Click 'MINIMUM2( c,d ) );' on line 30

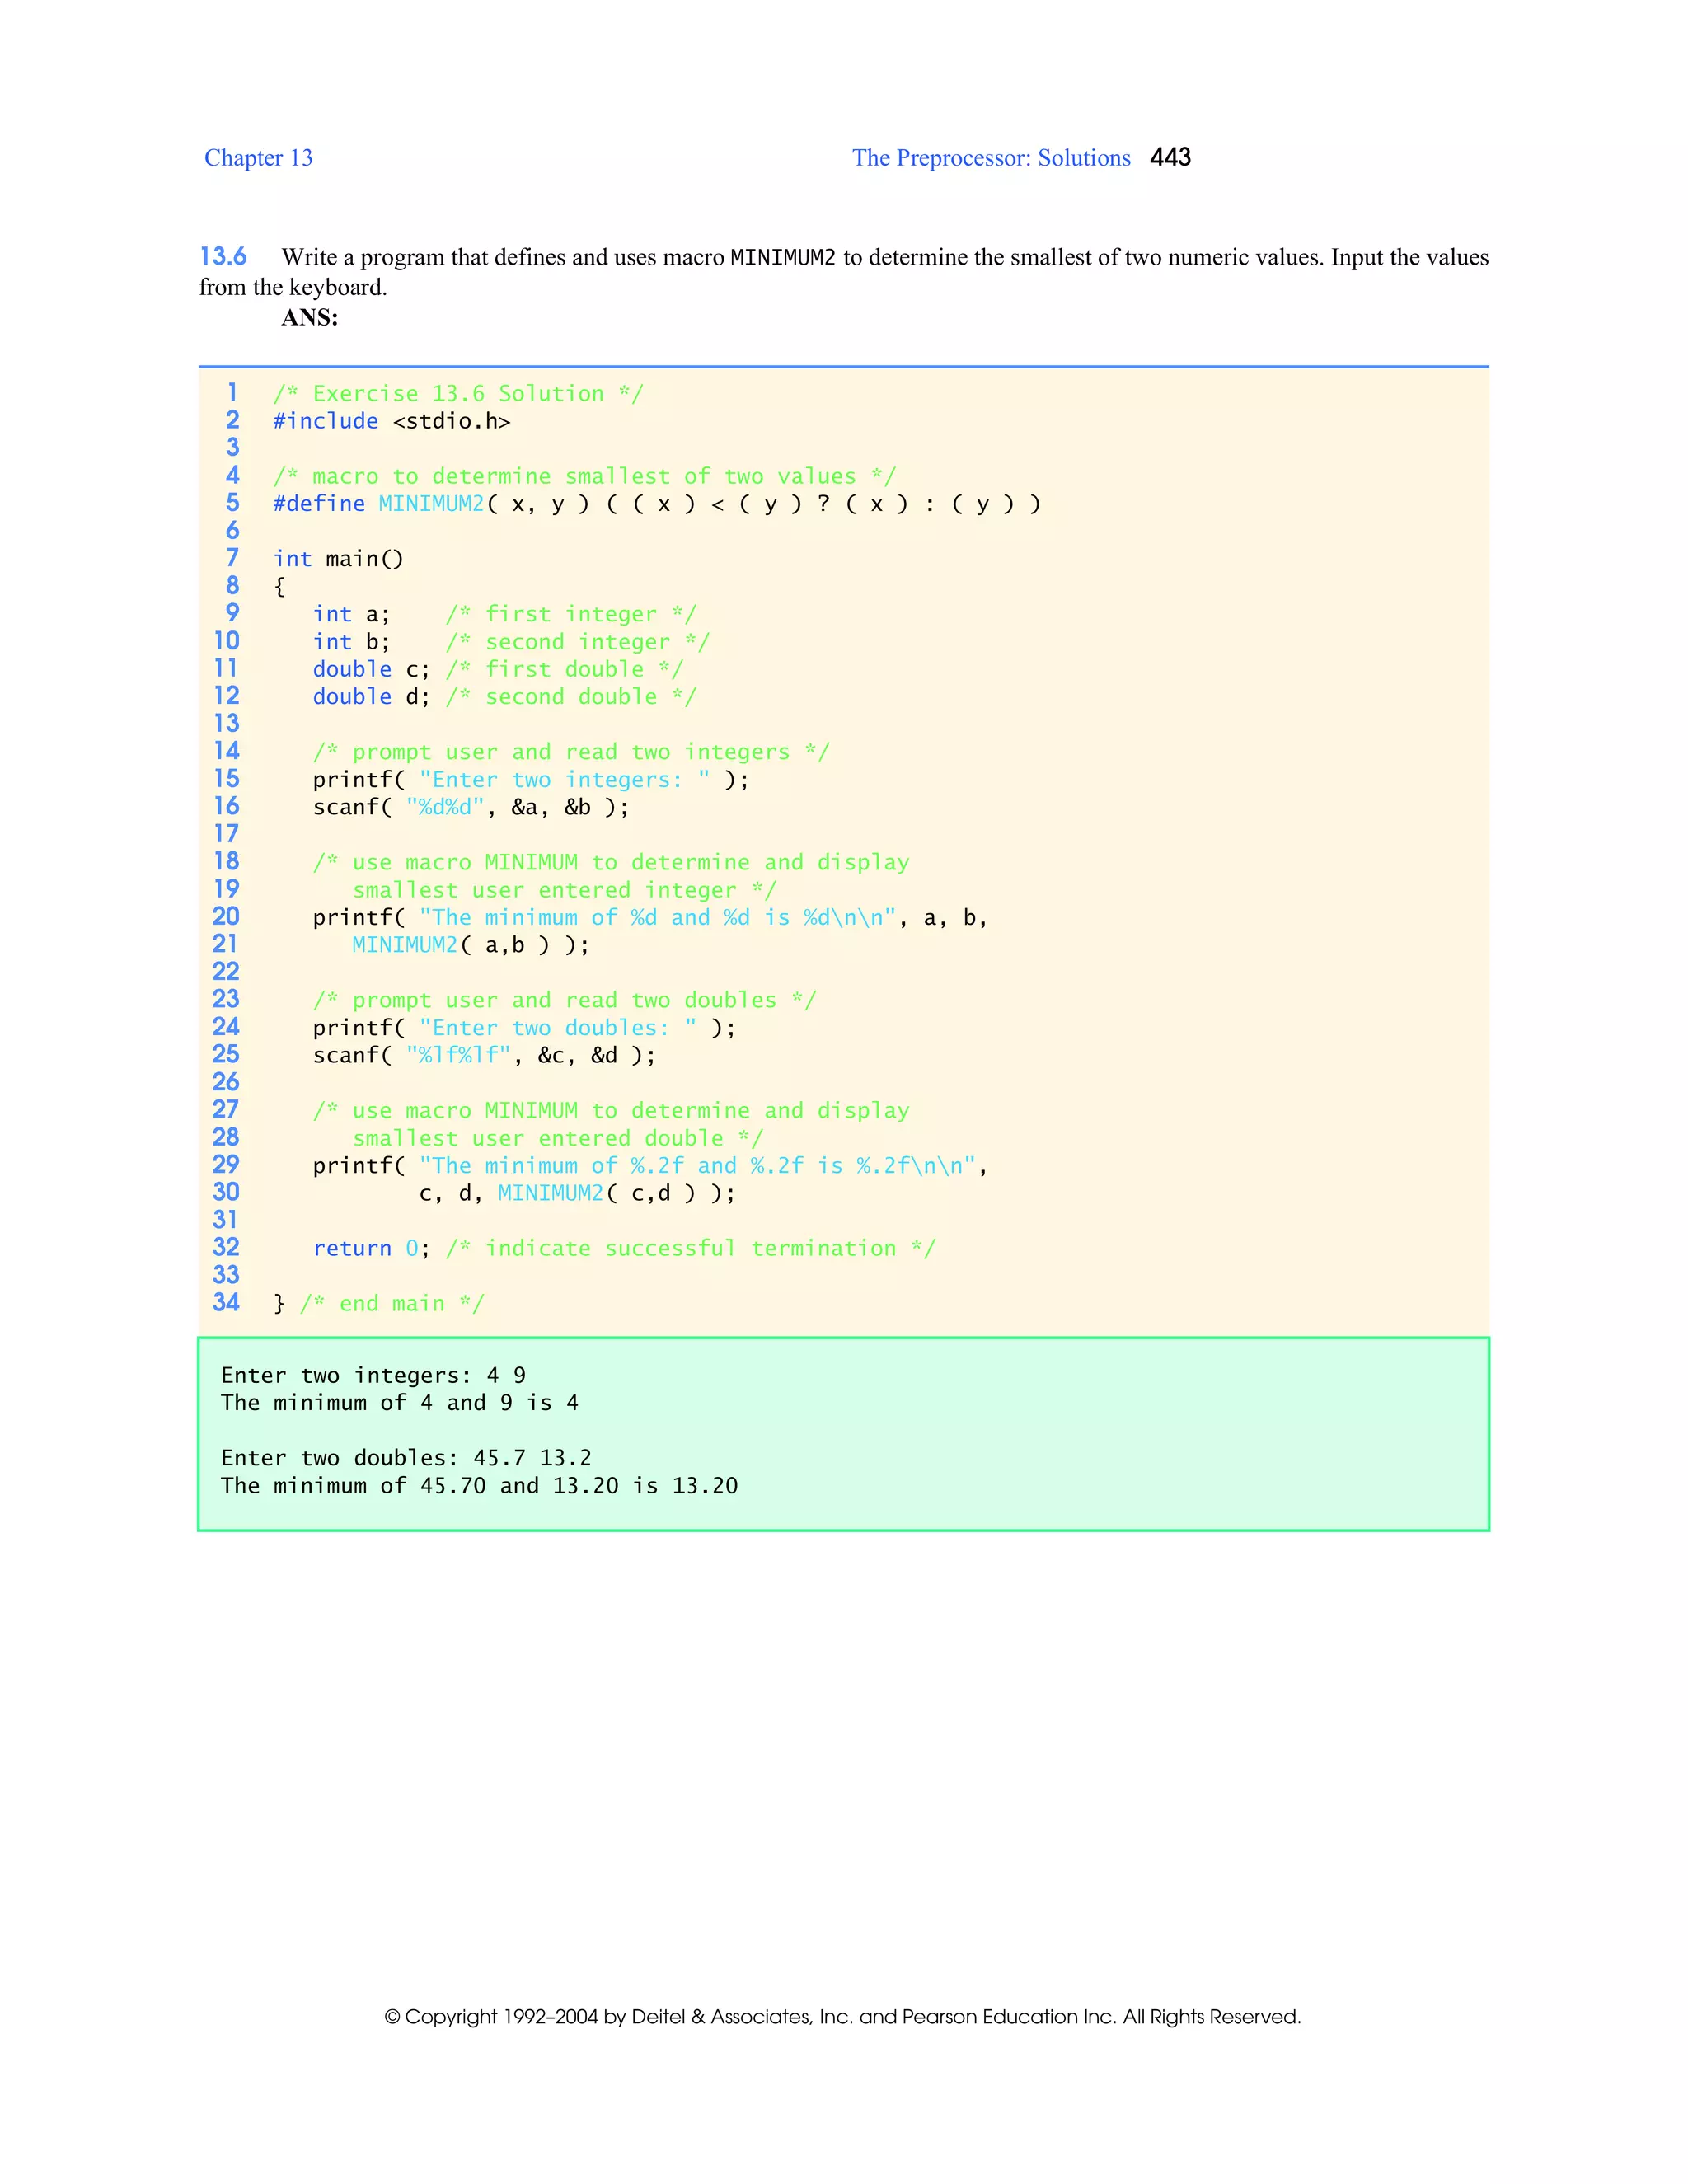[616, 1193]
